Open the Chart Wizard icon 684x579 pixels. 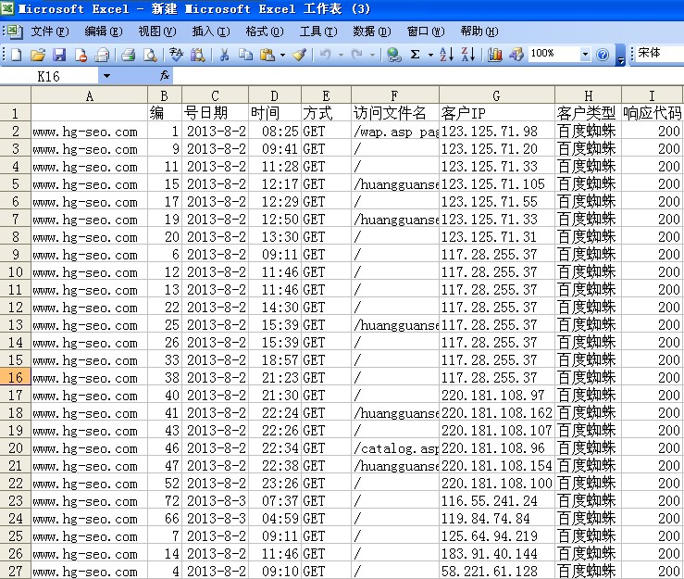tap(495, 55)
